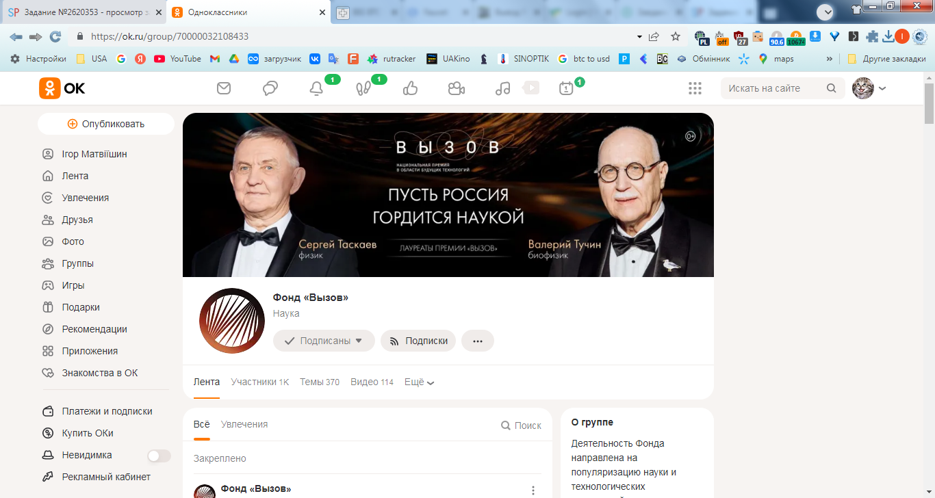
Task: Open the services grid icon
Action: tap(695, 88)
